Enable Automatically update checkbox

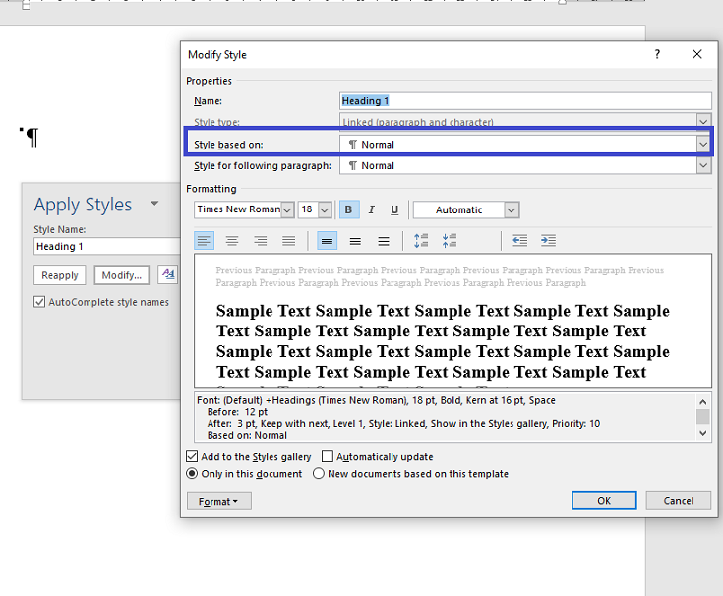click(x=328, y=456)
